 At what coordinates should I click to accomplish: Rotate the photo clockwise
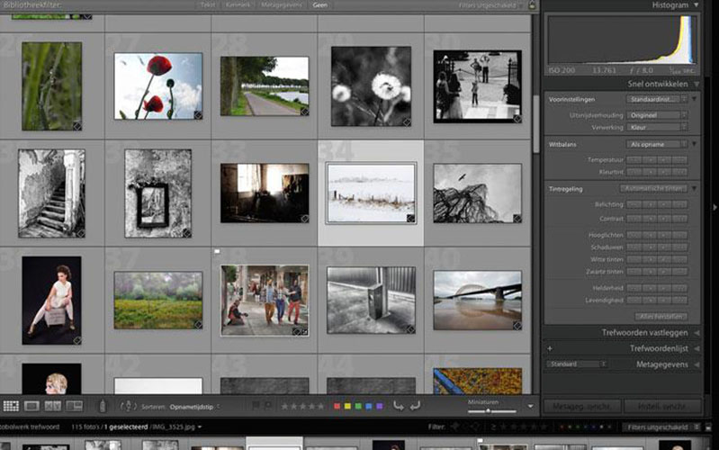(x=415, y=407)
